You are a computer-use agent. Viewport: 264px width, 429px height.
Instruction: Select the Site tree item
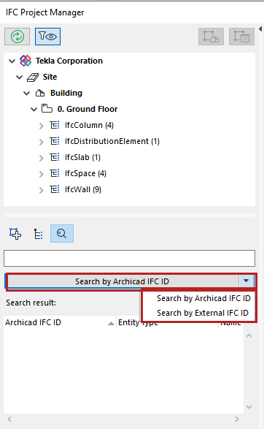tap(50, 77)
